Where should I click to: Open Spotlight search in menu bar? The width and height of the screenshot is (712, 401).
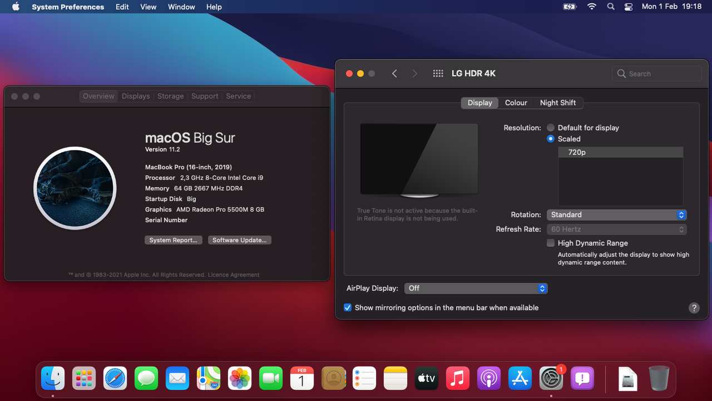click(x=611, y=7)
